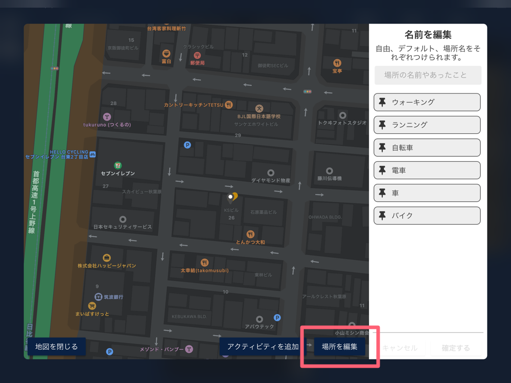Click the キャンセル button

(400, 348)
